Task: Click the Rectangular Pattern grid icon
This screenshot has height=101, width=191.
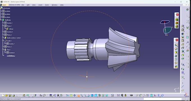Action: pos(183,72)
